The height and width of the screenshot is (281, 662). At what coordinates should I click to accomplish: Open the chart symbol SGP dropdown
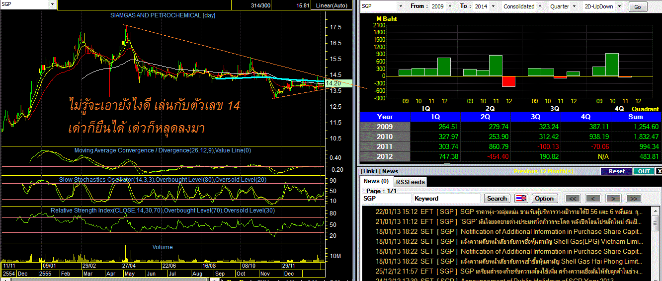tap(52, 4)
